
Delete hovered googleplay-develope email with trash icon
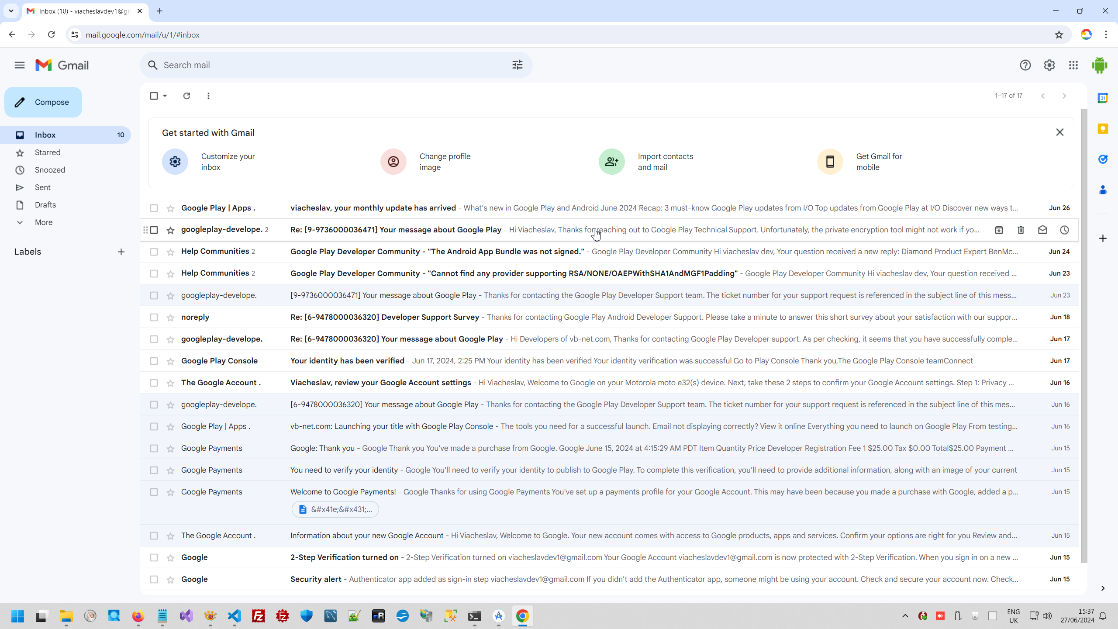[1021, 230]
